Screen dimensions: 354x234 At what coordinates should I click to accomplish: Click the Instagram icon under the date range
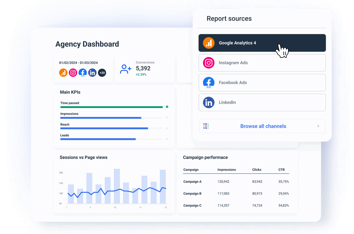[73, 73]
